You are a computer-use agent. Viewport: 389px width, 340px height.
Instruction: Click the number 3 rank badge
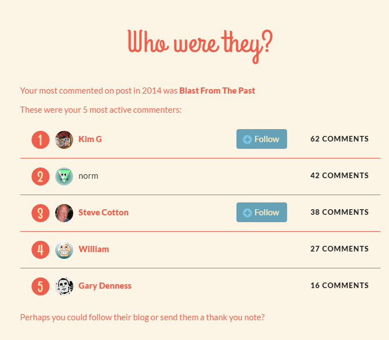[41, 213]
